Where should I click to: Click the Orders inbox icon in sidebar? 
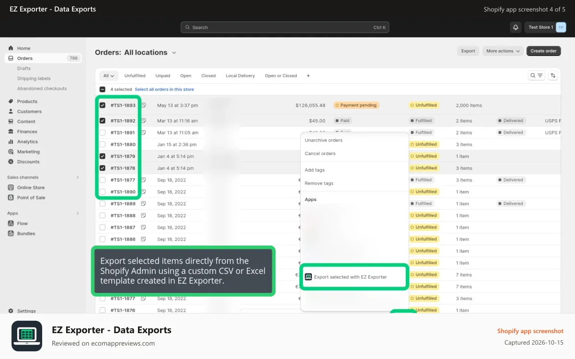11,58
